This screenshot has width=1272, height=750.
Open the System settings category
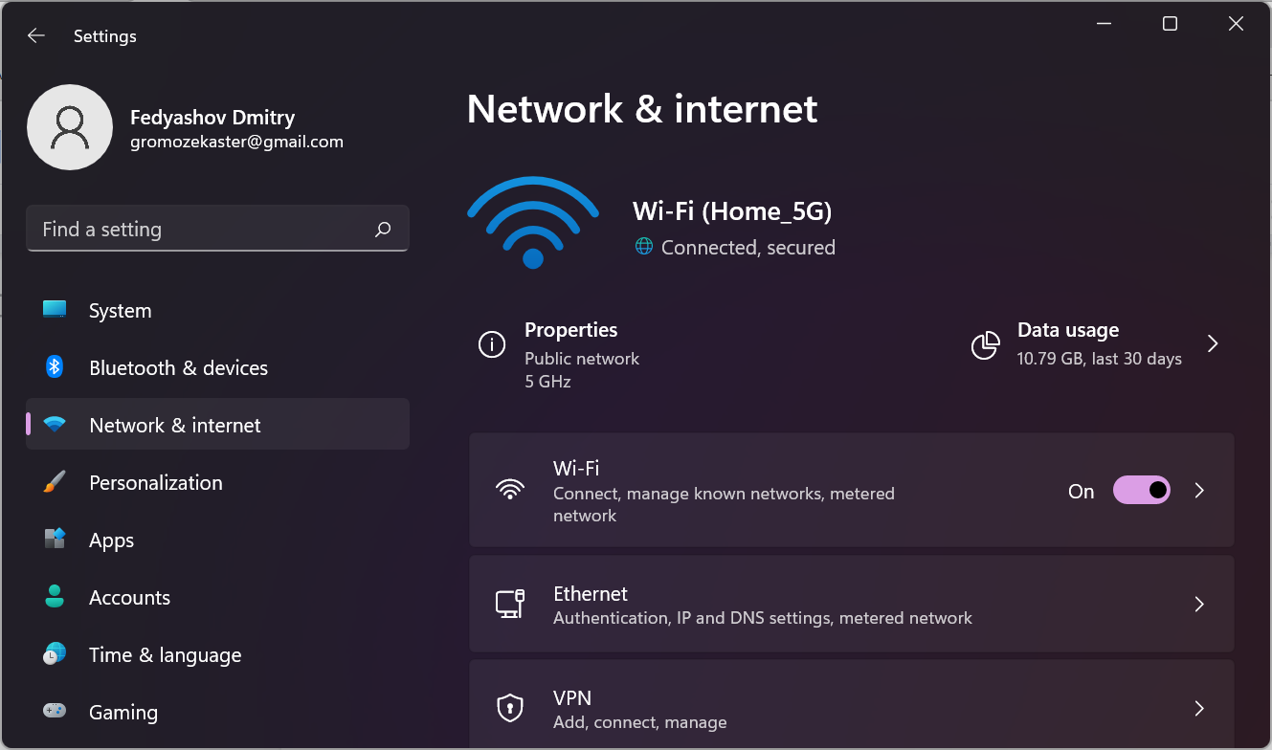point(120,311)
